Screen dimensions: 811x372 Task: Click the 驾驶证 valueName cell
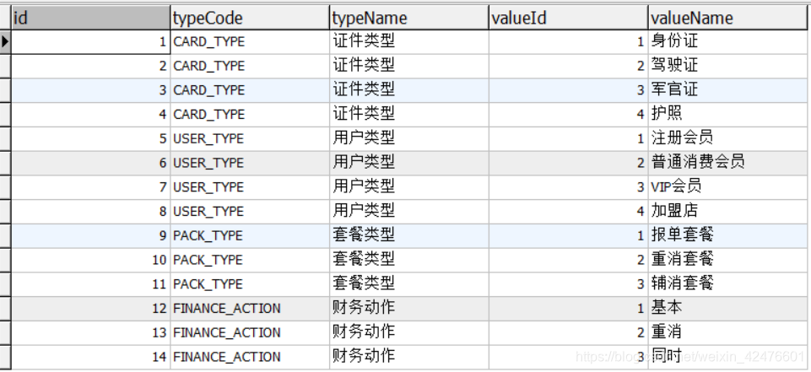tap(727, 66)
